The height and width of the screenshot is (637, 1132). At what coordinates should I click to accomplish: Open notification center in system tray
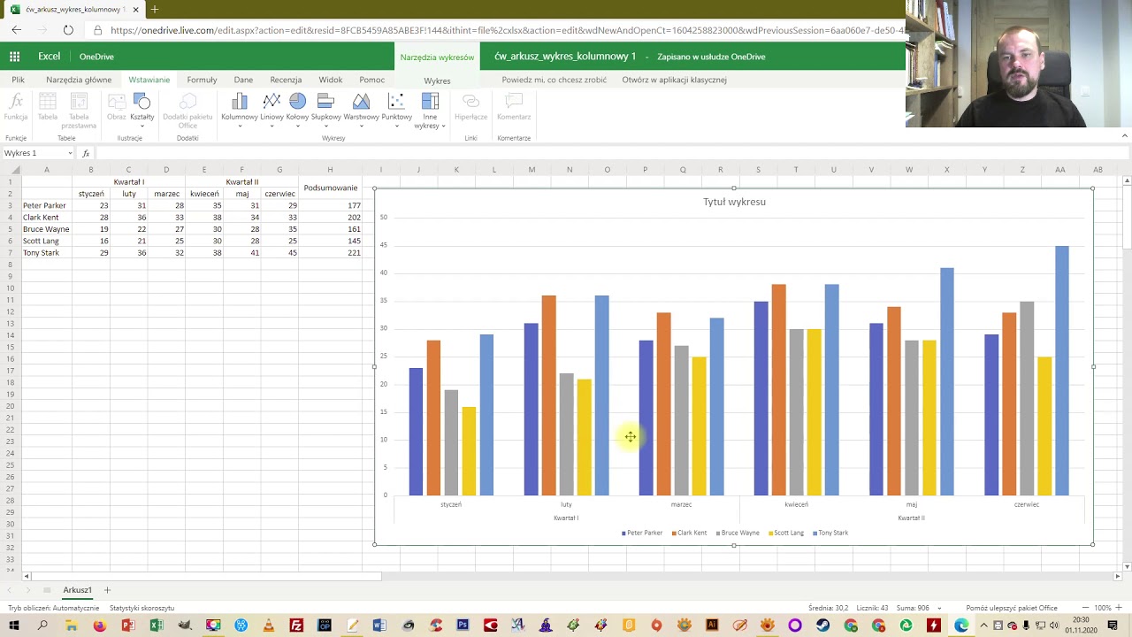click(x=1113, y=625)
